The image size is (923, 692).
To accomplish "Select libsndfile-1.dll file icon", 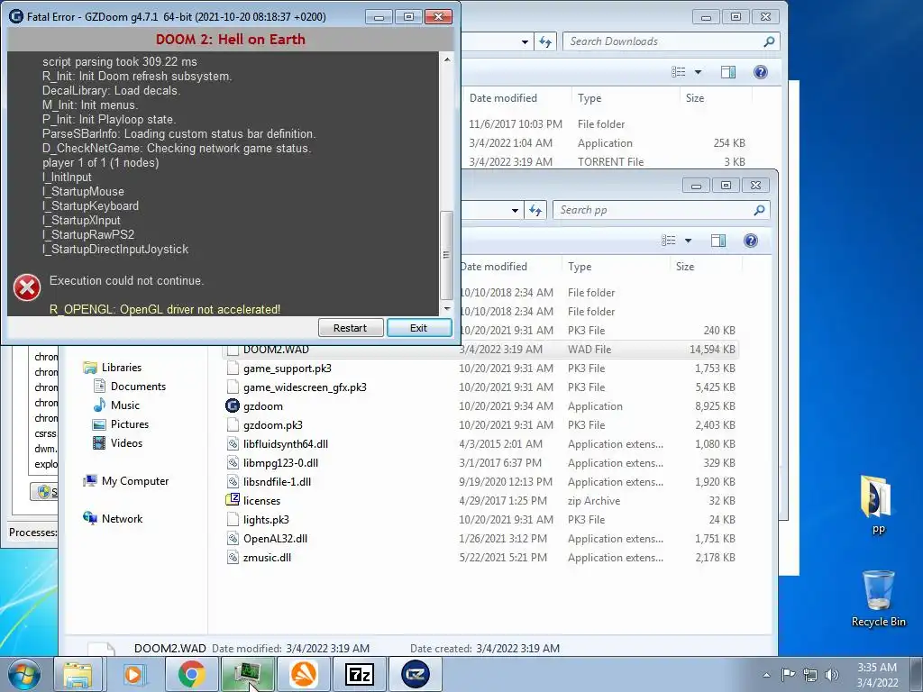I will coord(233,481).
